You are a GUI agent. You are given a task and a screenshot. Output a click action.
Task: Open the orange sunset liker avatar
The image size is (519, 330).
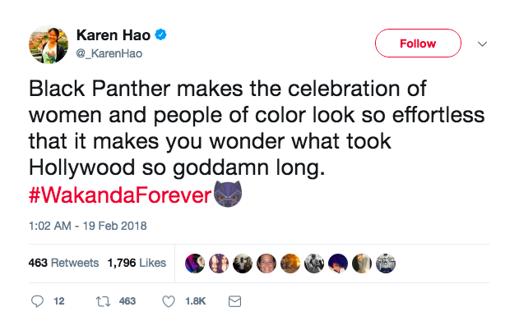(x=290, y=264)
